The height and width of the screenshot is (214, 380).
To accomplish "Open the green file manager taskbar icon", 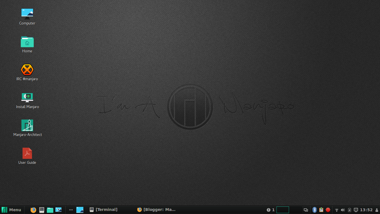I will (50, 210).
